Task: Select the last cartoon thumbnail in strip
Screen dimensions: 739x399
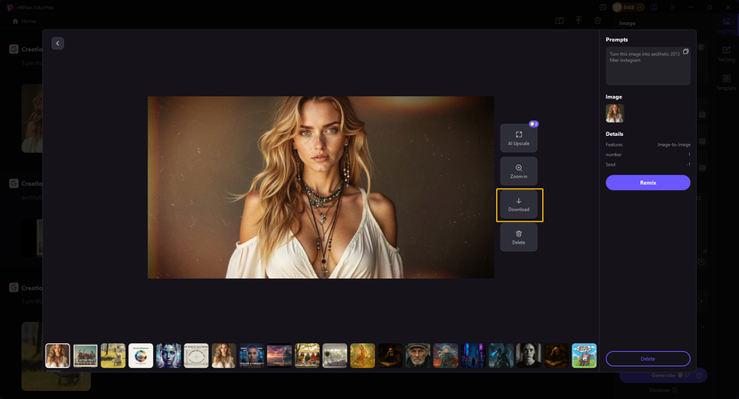Action: pos(584,355)
